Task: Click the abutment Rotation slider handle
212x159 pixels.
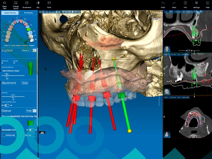Action: (x=13, y=96)
